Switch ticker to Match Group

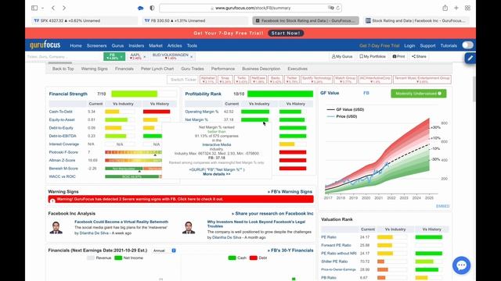pyautogui.click(x=345, y=80)
